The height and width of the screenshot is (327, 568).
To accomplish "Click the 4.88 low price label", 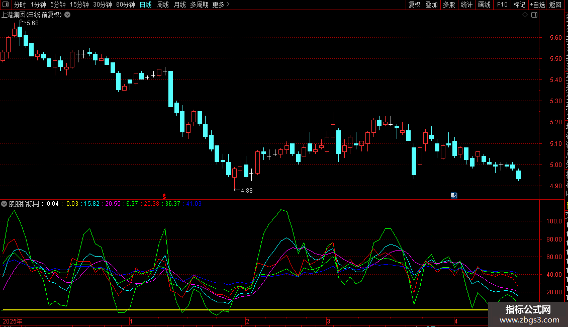I will point(247,190).
